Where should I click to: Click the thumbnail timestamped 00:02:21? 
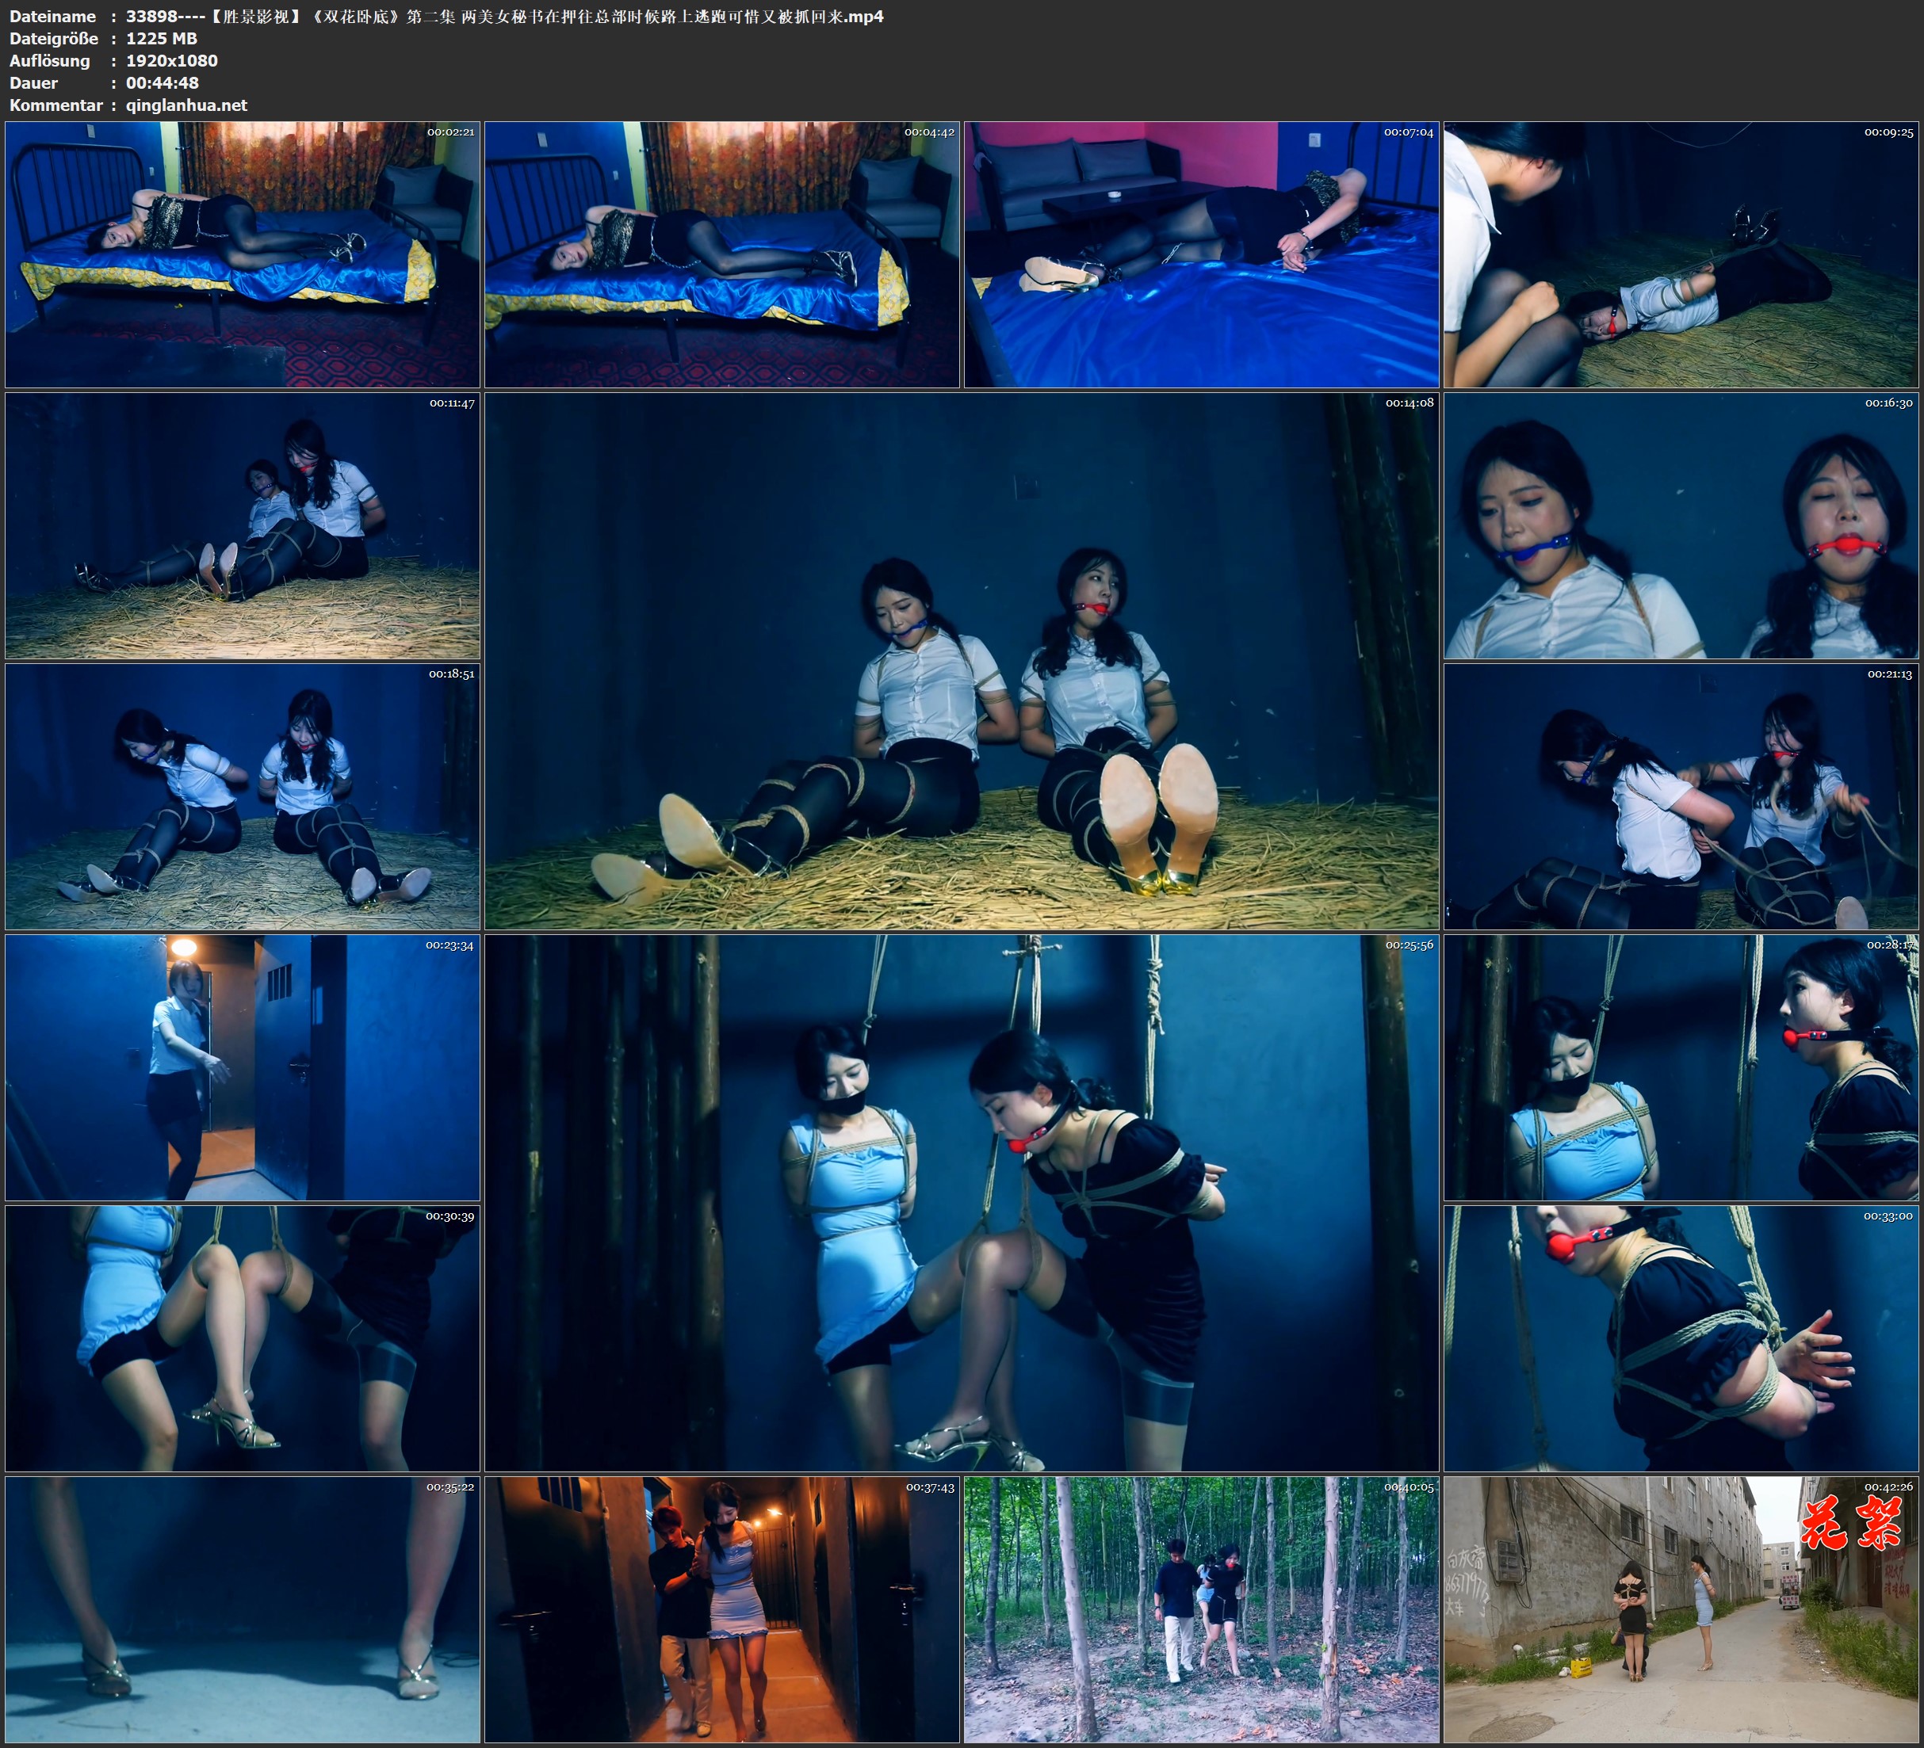coord(243,254)
